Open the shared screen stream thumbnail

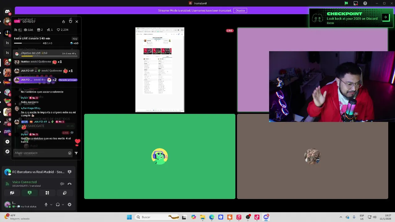pos(160,70)
